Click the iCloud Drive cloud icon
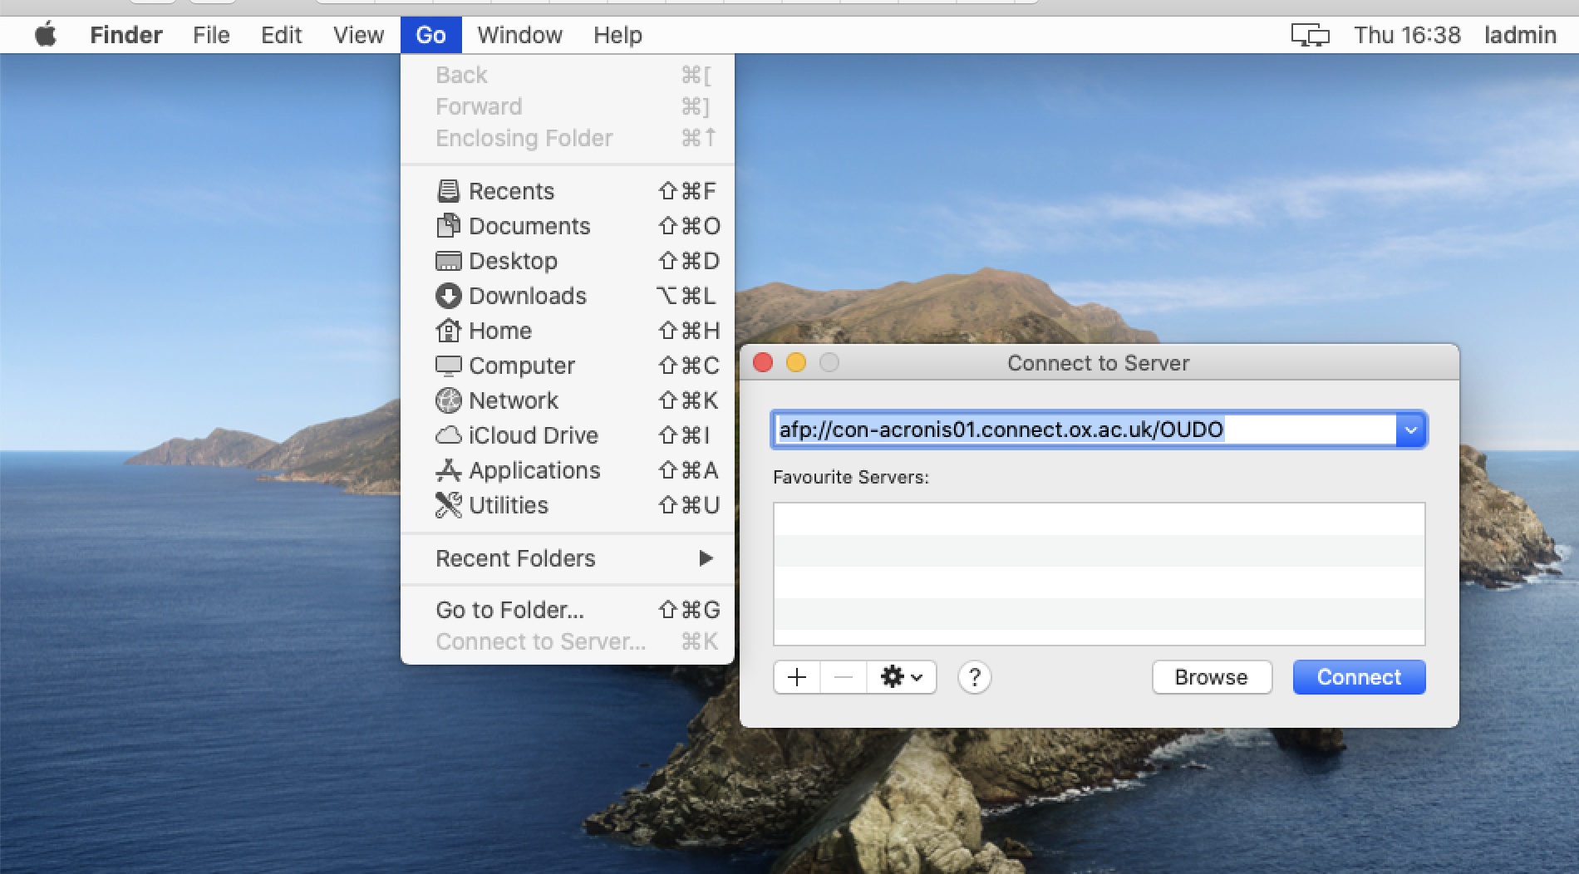Image resolution: width=1579 pixels, height=874 pixels. (448, 435)
